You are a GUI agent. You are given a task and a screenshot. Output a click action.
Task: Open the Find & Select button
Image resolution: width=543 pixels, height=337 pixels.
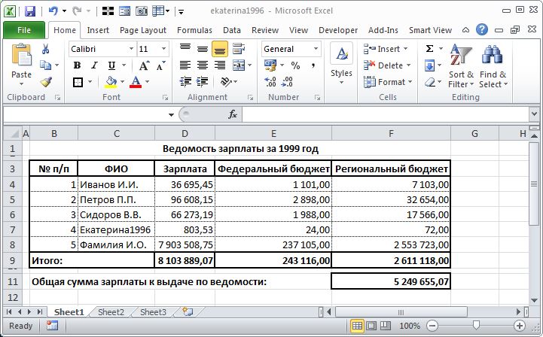493,65
